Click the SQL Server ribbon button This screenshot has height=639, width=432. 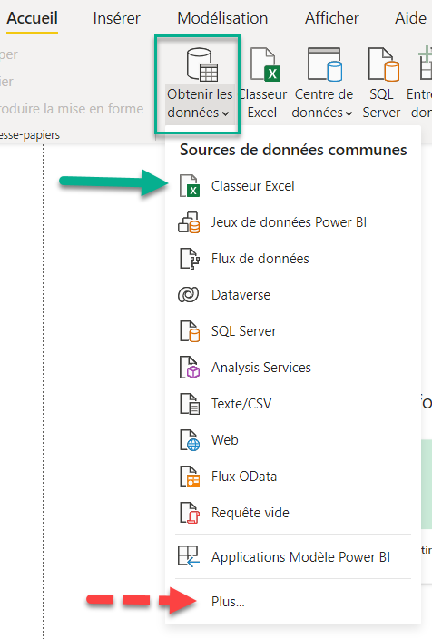pyautogui.click(x=382, y=83)
